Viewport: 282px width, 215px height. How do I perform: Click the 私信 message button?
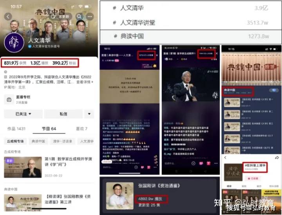pos(63,114)
